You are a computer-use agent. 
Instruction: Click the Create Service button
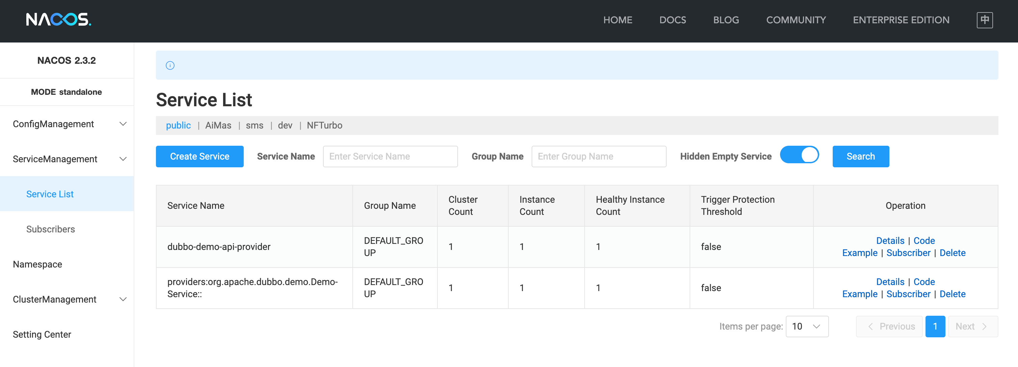click(199, 157)
